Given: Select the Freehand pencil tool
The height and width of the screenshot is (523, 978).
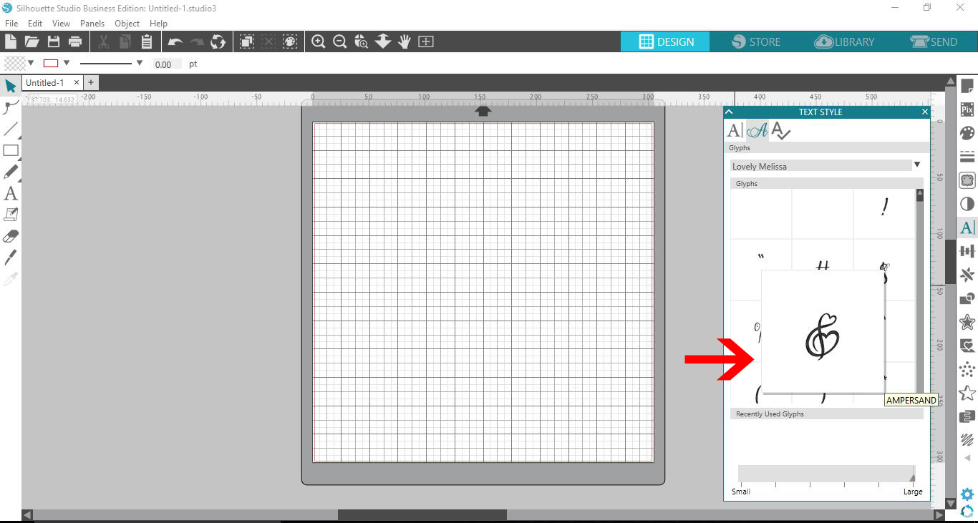Looking at the screenshot, I should pos(11,172).
